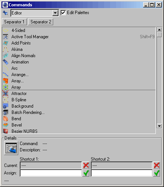Click the Shortcut 1 Assign input field
This screenshot has height=187, width=164.
coord(51,173)
